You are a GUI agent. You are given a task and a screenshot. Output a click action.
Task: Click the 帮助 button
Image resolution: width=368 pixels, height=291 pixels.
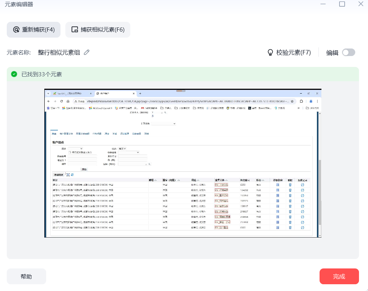[x=26, y=276]
